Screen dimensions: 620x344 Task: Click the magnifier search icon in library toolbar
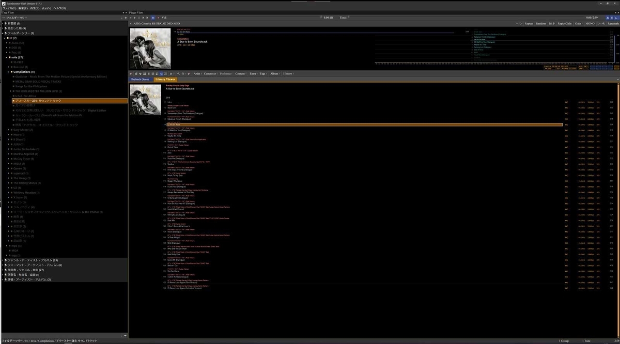pyautogui.click(x=178, y=74)
